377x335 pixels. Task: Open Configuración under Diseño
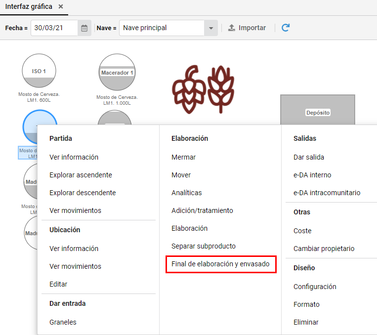tap(315, 287)
